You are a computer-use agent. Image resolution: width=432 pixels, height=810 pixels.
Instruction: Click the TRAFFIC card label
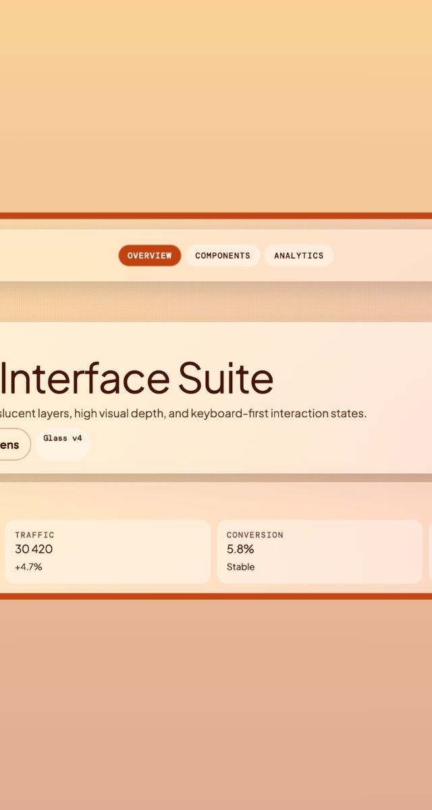pyautogui.click(x=34, y=535)
